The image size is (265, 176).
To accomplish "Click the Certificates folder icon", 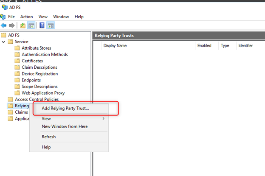I will point(17,61).
